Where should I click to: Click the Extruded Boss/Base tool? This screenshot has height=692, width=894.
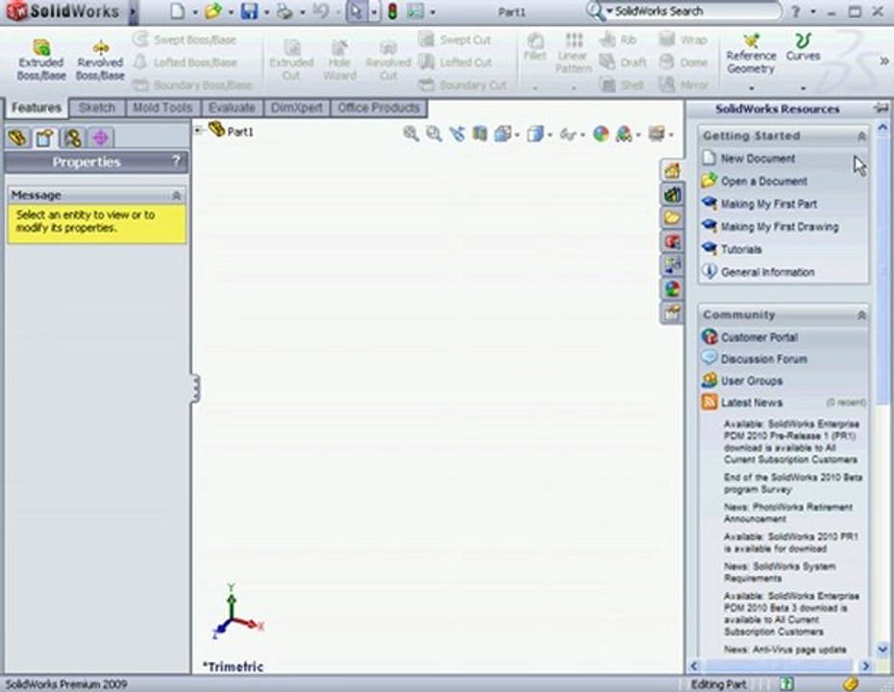coord(41,61)
